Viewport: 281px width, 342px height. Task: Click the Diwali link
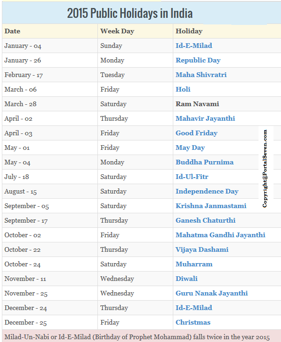pyautogui.click(x=186, y=279)
